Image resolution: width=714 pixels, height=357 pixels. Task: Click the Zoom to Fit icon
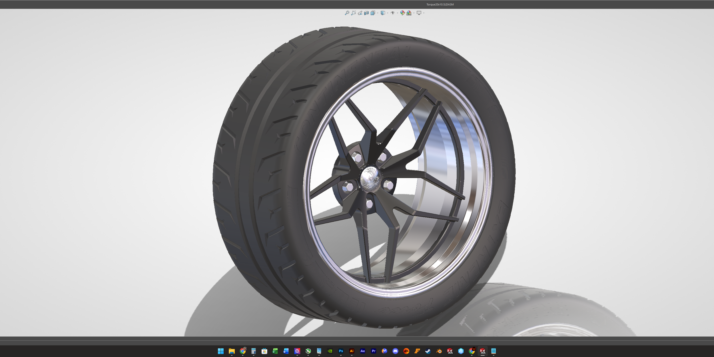click(347, 13)
